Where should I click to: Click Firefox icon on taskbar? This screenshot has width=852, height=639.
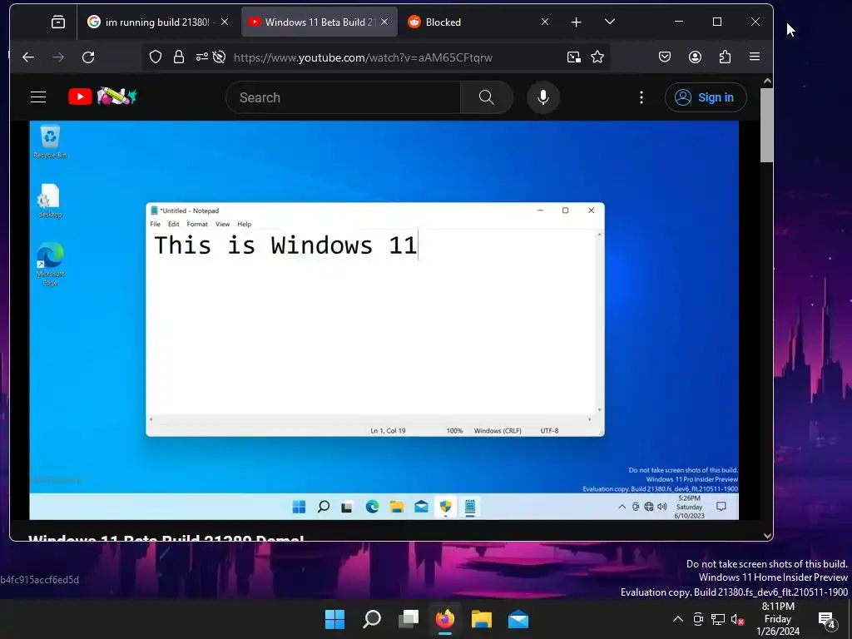445,619
